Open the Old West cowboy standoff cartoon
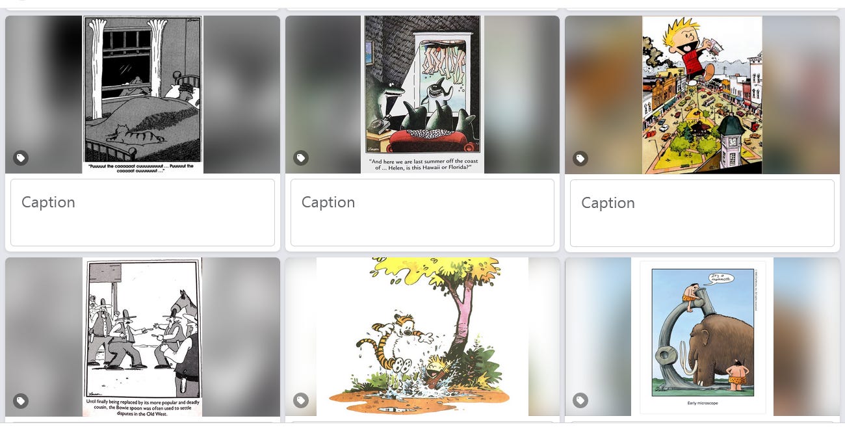The width and height of the screenshot is (845, 429). coord(142,337)
